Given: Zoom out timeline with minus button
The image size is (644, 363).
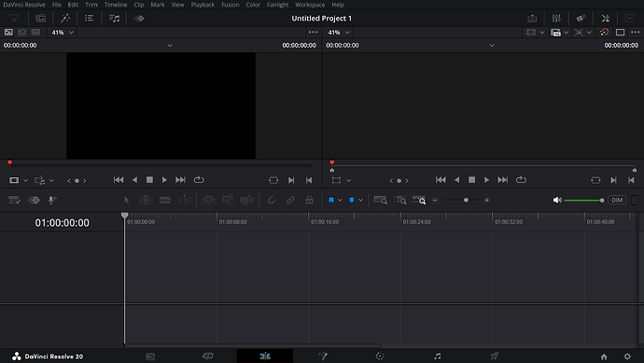Looking at the screenshot, I should click(x=435, y=200).
